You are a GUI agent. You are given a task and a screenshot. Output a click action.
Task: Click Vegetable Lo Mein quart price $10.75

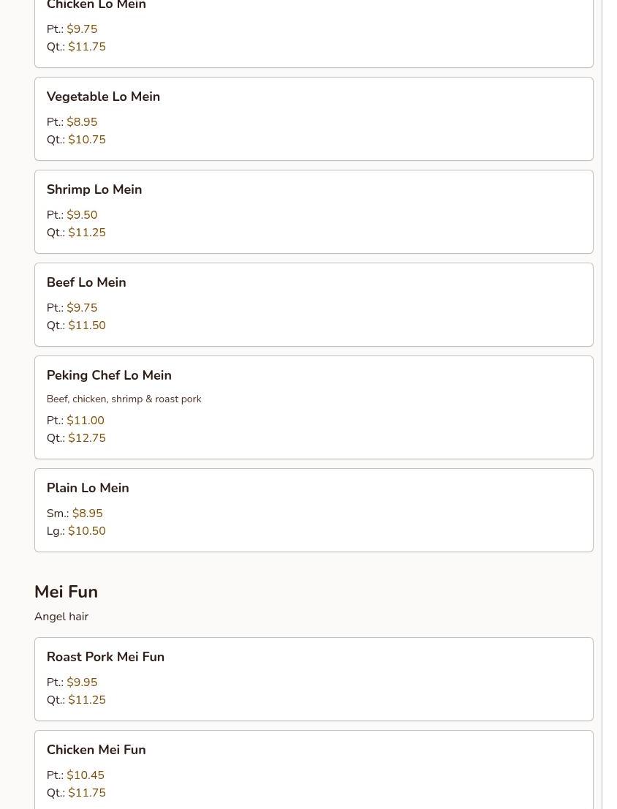coord(87,140)
